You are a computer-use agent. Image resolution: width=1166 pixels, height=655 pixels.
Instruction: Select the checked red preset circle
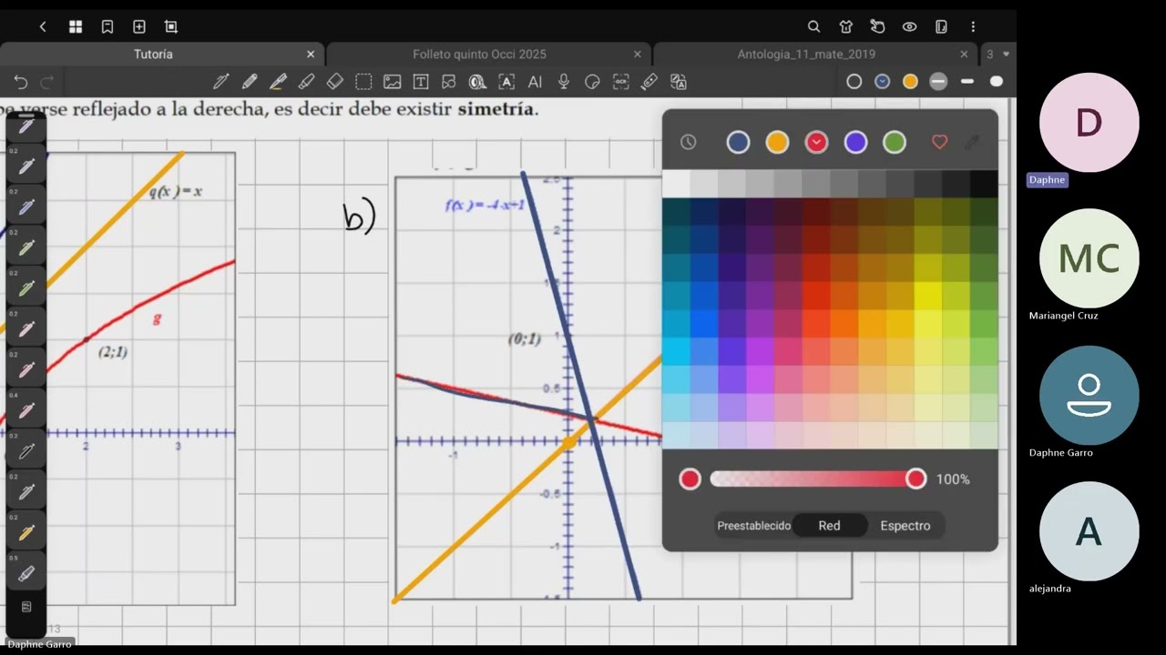816,142
